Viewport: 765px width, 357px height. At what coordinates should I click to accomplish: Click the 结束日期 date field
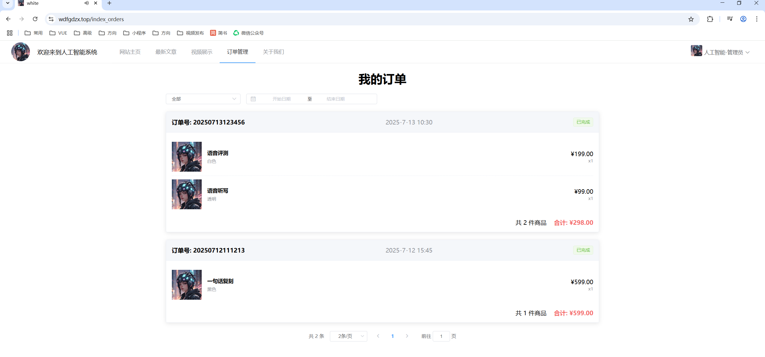pos(336,99)
